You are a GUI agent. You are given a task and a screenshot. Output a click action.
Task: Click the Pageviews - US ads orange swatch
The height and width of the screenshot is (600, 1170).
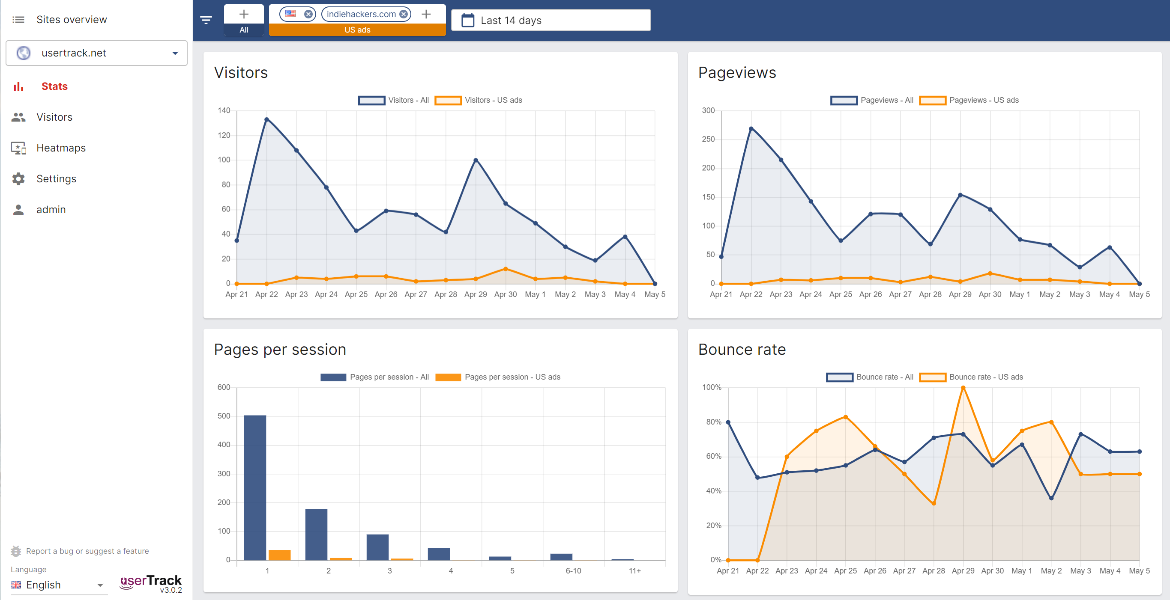(x=933, y=100)
